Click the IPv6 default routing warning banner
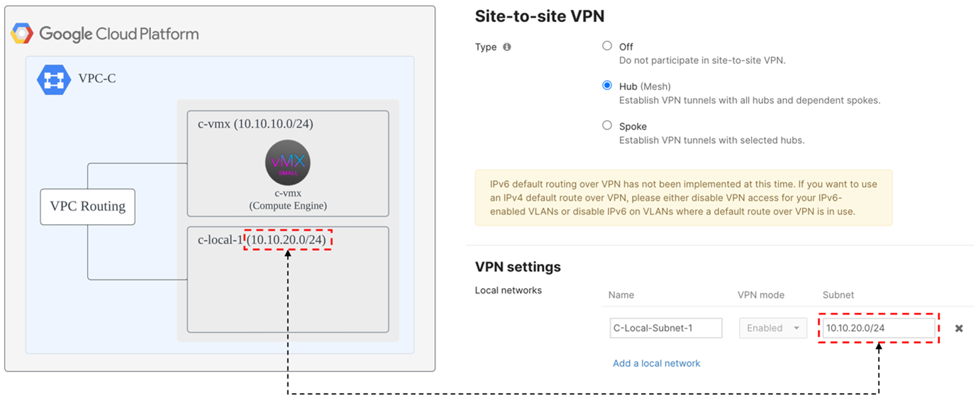Screen dimensions: 978x403 tap(683, 198)
